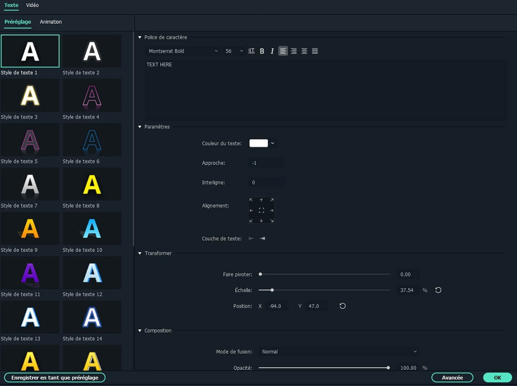Click the Interligne value field

266,182
